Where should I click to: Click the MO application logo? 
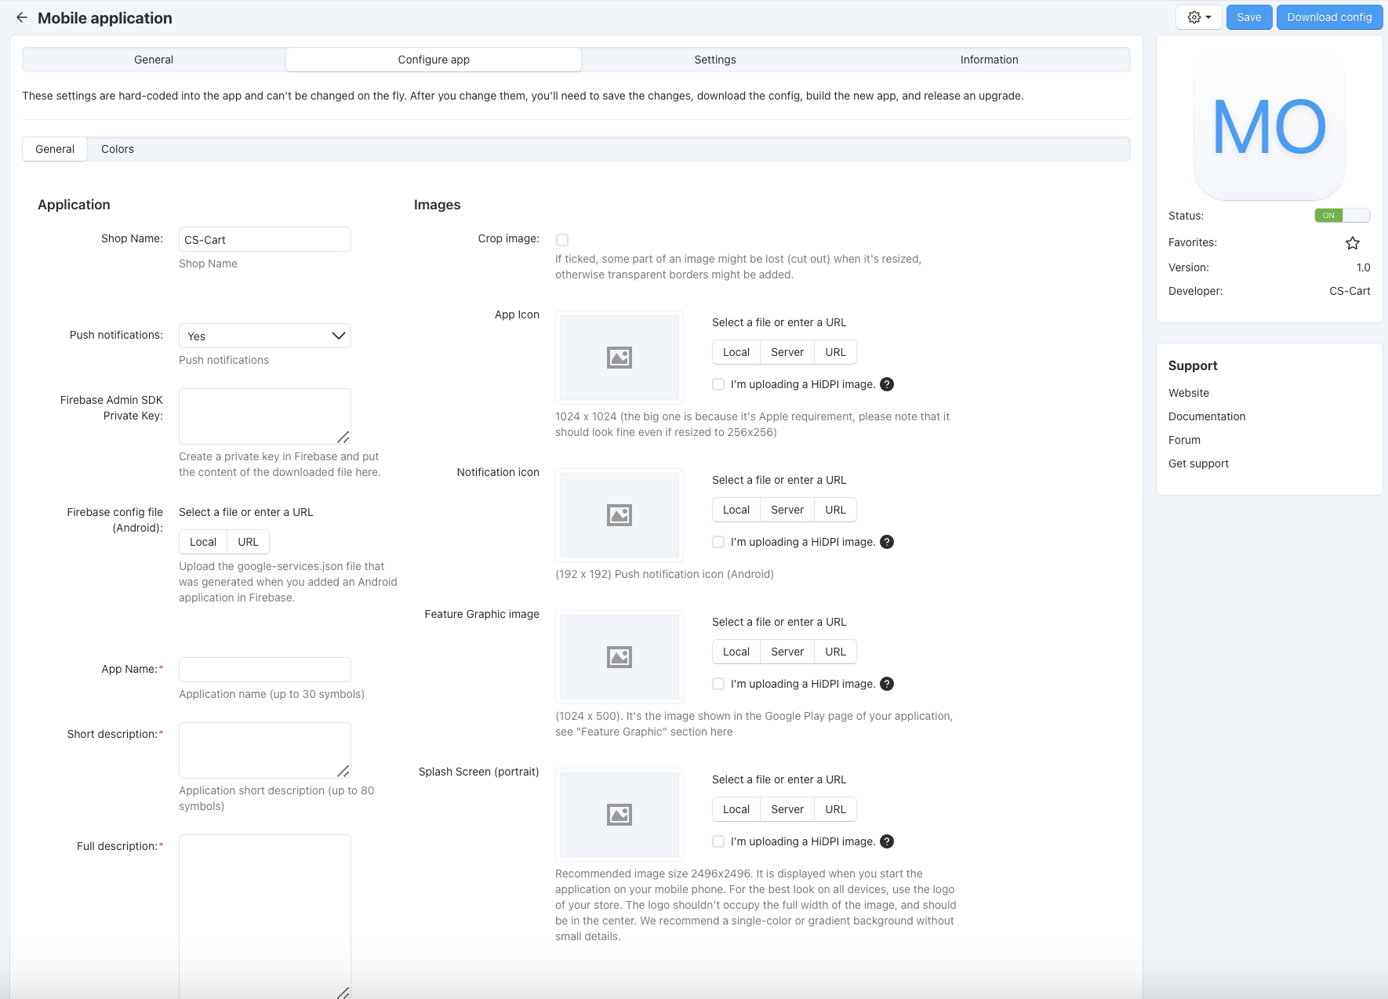(1270, 125)
